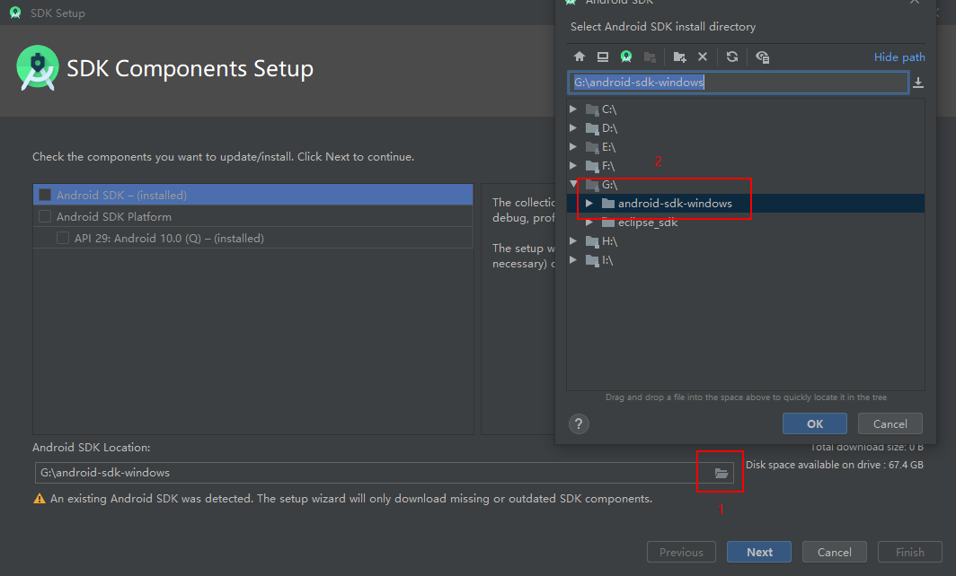This screenshot has width=956, height=576.
Task: Select the eclipse_sdk folder
Action: 648,223
